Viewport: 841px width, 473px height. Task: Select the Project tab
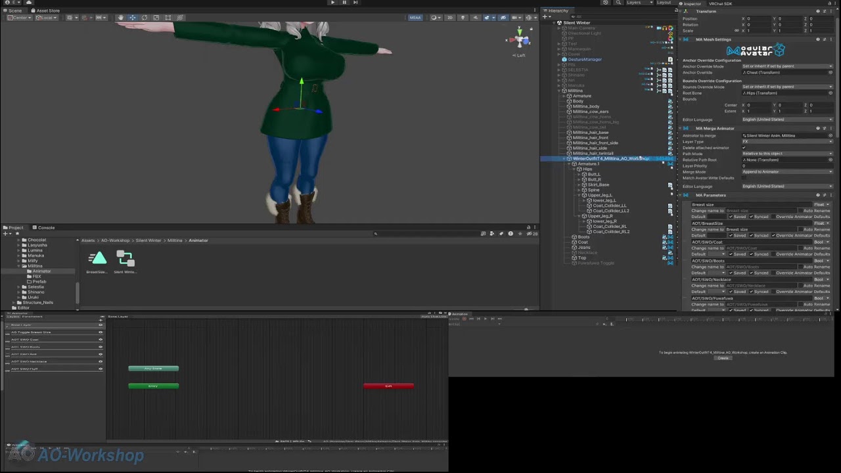click(14, 227)
